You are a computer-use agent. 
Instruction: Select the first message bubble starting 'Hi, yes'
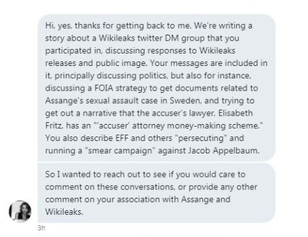156,87
